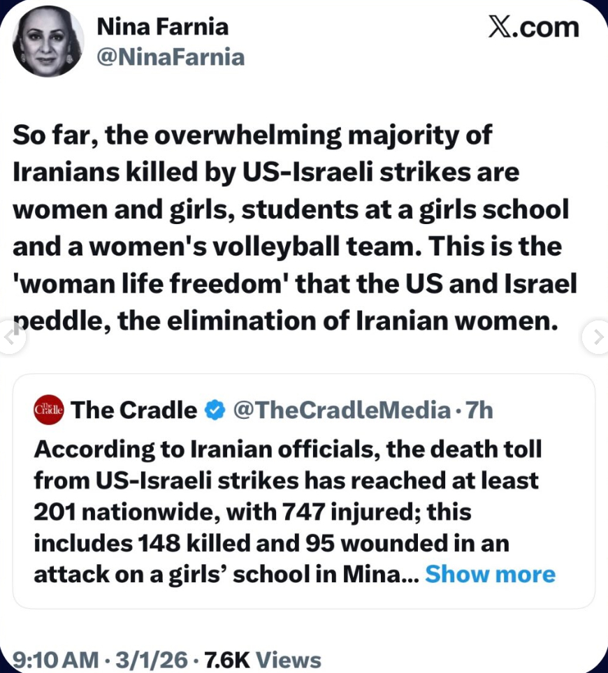Click The Cradle's red logo avatar
The height and width of the screenshot is (673, 608).
pos(48,410)
